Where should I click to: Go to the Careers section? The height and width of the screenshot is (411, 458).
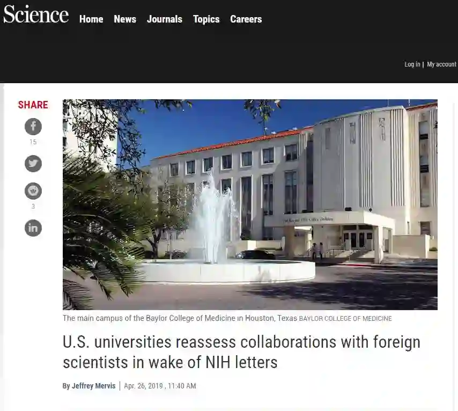(246, 19)
